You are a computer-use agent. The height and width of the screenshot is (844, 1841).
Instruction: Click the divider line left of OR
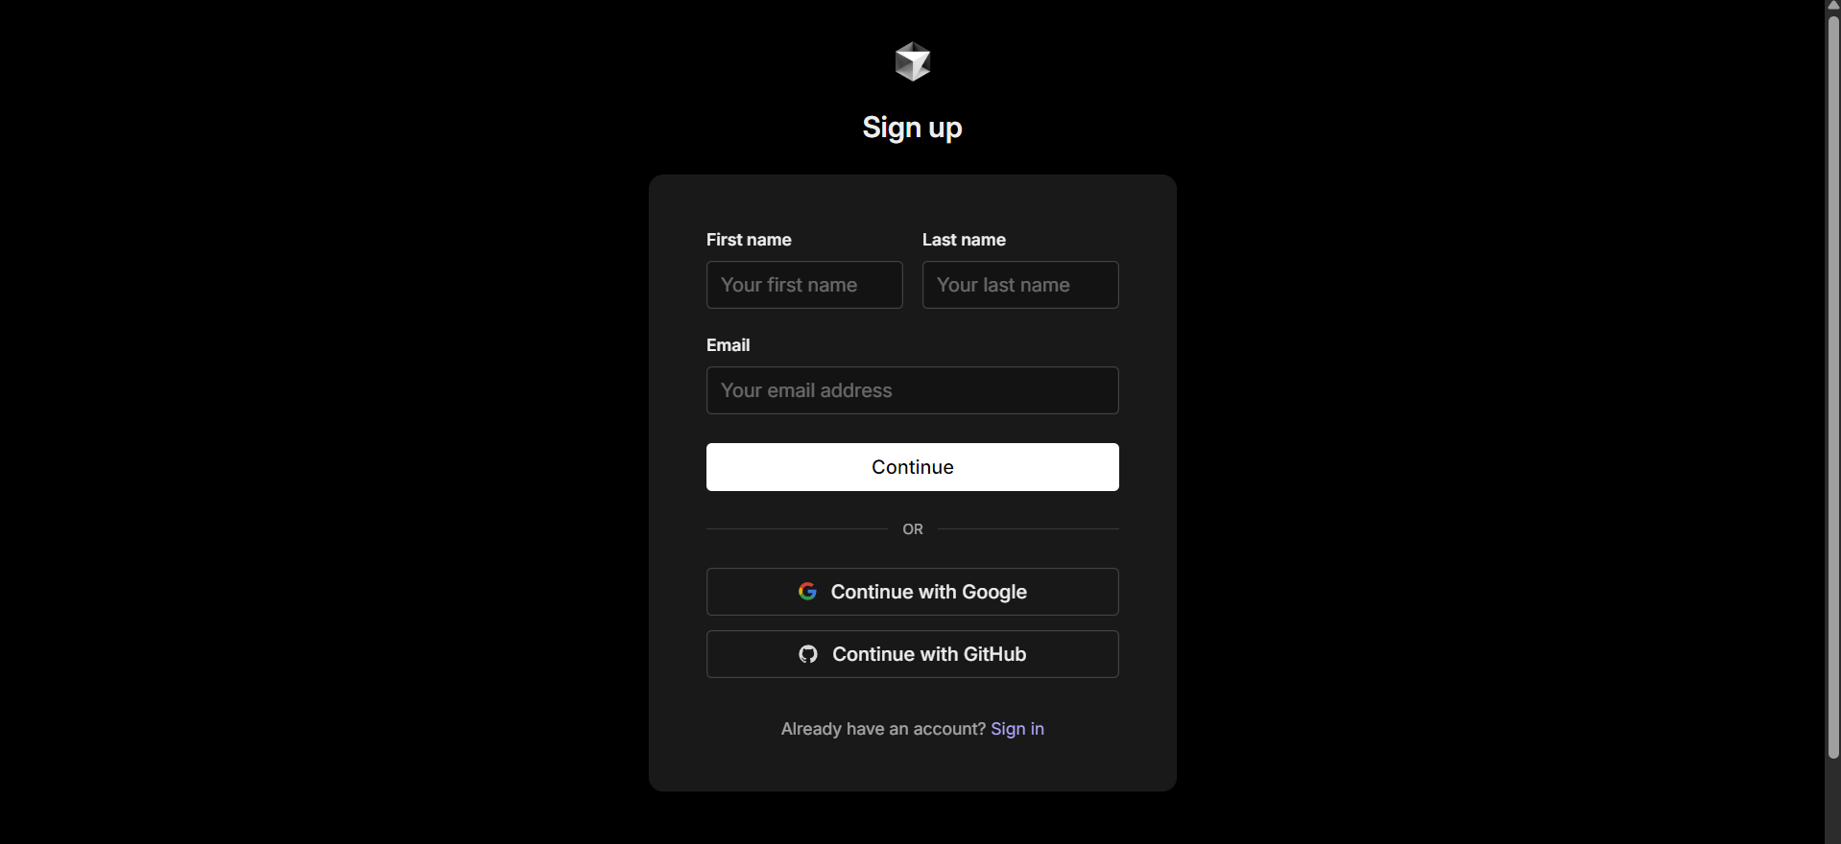tap(797, 528)
